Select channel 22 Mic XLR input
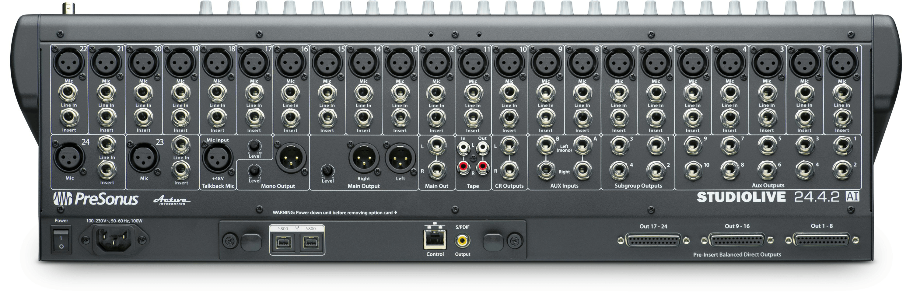Image resolution: width=913 pixels, height=304 pixels. [68, 62]
